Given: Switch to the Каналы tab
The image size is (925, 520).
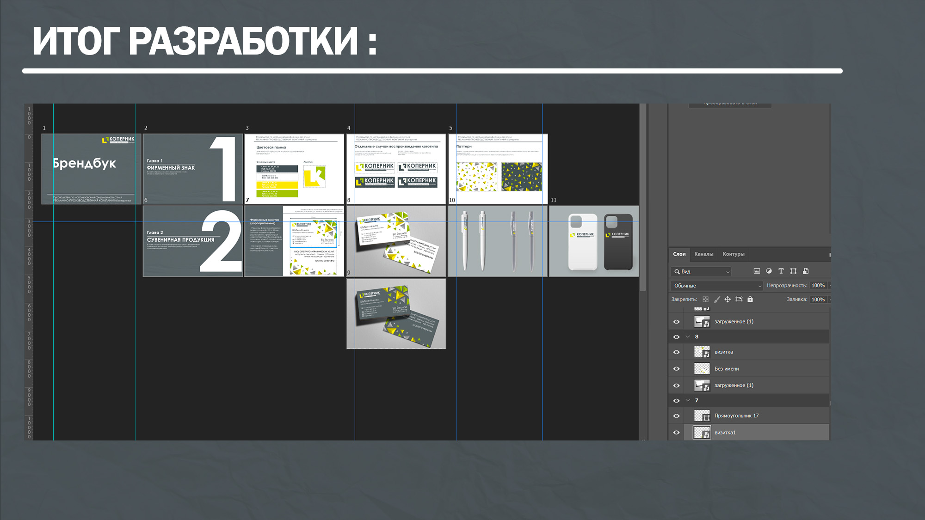Looking at the screenshot, I should pyautogui.click(x=703, y=254).
